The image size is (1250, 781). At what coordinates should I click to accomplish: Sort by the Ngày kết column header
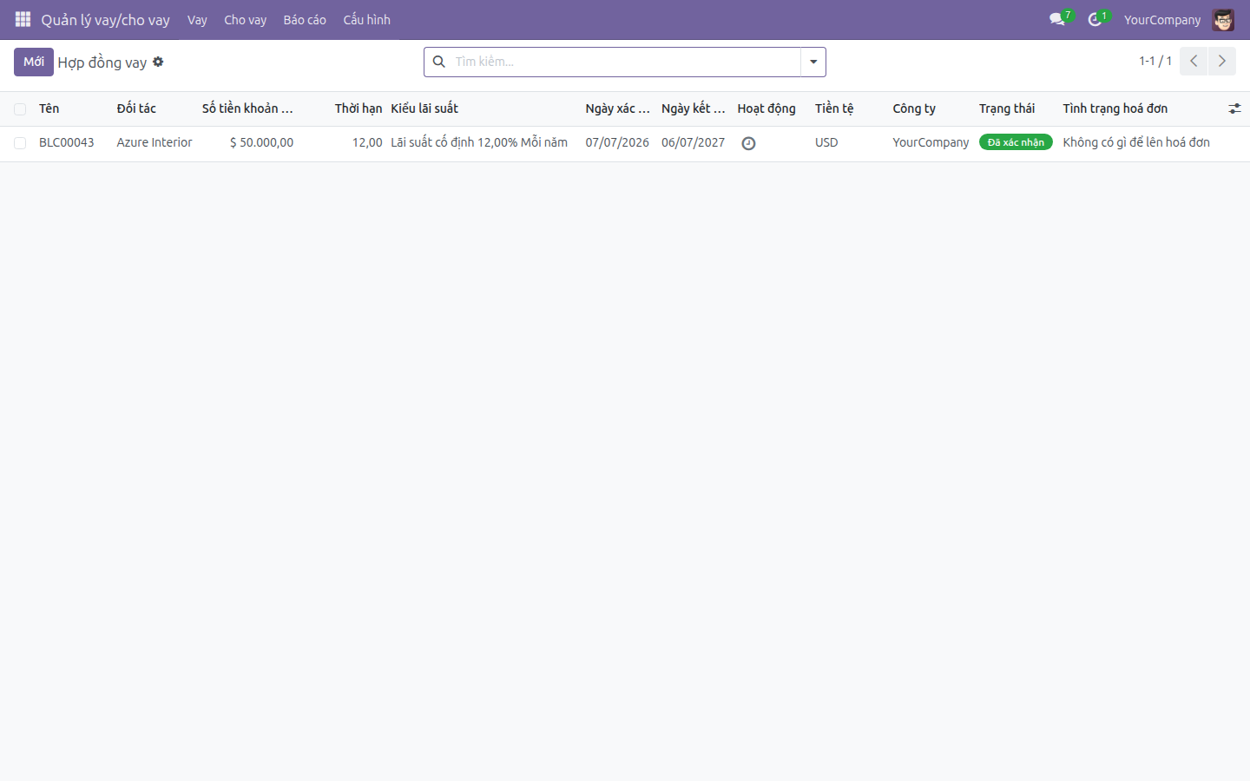coord(693,108)
